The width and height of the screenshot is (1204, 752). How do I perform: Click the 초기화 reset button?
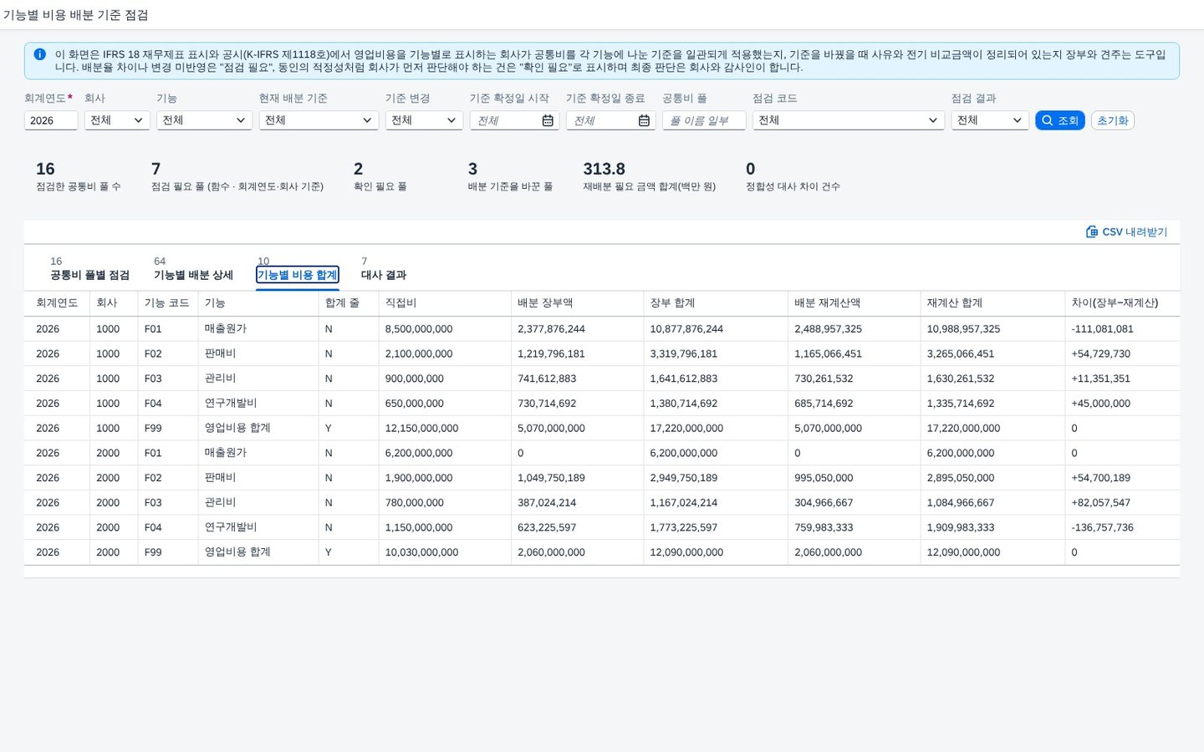1112,120
